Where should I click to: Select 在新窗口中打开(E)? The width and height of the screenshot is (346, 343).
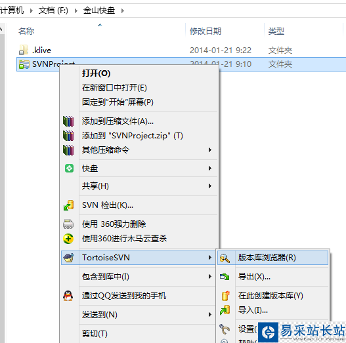tap(114, 88)
